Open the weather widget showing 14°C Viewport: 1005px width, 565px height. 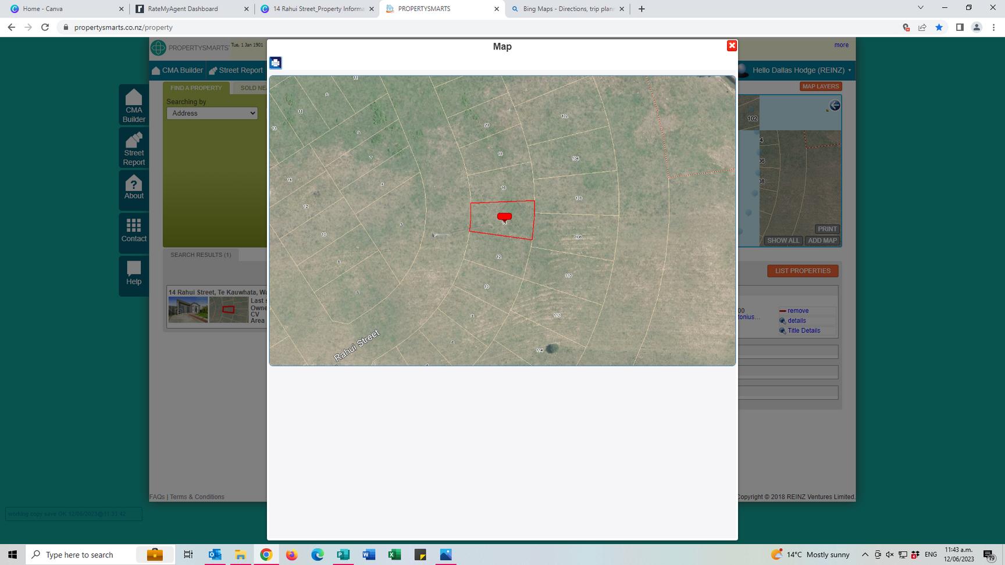(810, 555)
